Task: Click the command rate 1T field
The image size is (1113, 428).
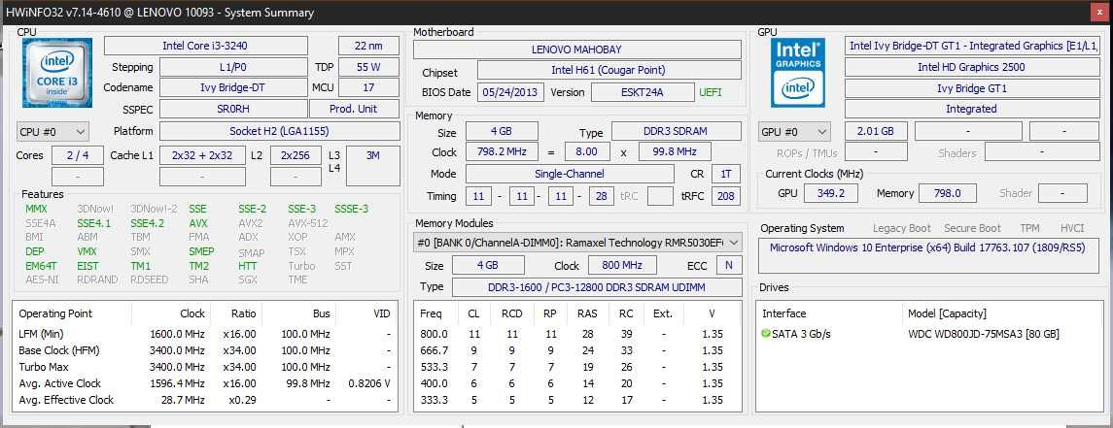Action: pyautogui.click(x=725, y=174)
